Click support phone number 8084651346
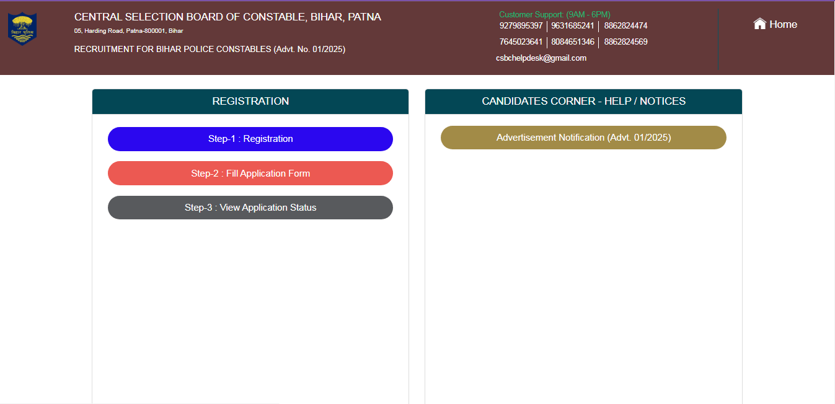This screenshot has width=835, height=404. (x=573, y=42)
